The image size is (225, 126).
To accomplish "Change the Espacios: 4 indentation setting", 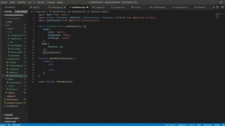I will [x=182, y=125].
